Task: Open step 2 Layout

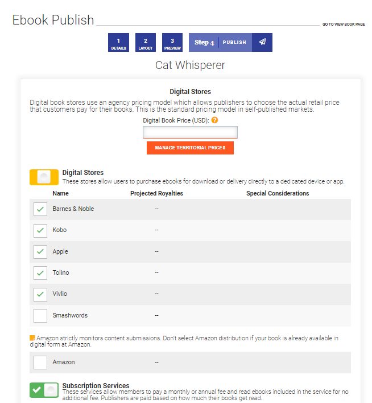Action: tap(146, 43)
